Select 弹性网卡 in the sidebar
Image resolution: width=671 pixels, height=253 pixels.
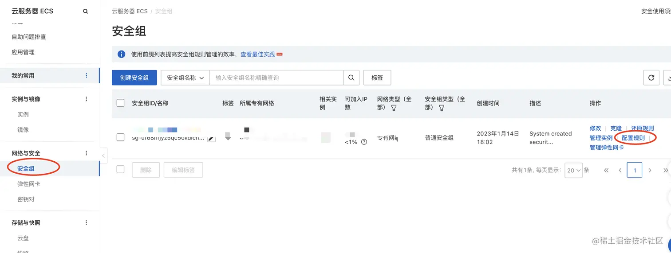tap(29, 184)
